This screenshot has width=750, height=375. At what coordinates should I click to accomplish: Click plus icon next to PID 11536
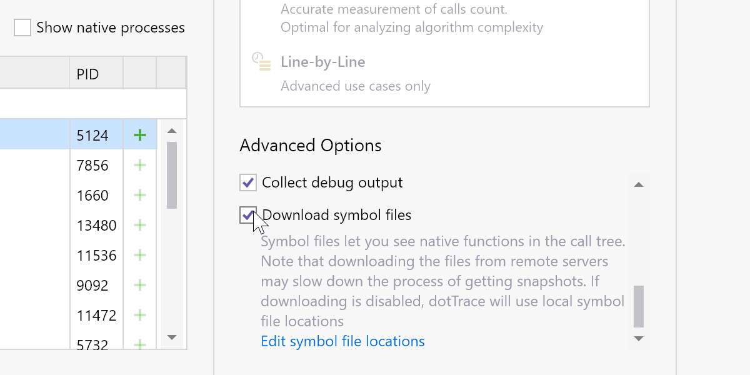(140, 255)
